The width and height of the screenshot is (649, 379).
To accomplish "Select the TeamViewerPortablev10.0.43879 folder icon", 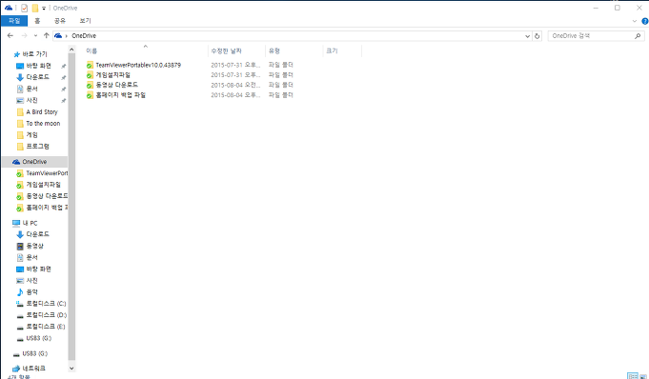I will tap(90, 65).
